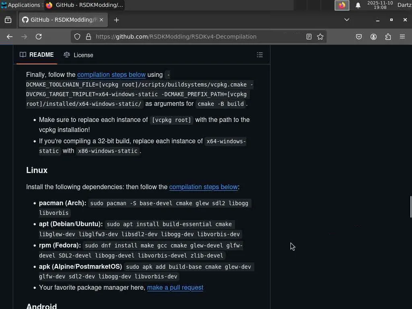Reload the current GitHub page
412x309 pixels.
[x=39, y=37]
